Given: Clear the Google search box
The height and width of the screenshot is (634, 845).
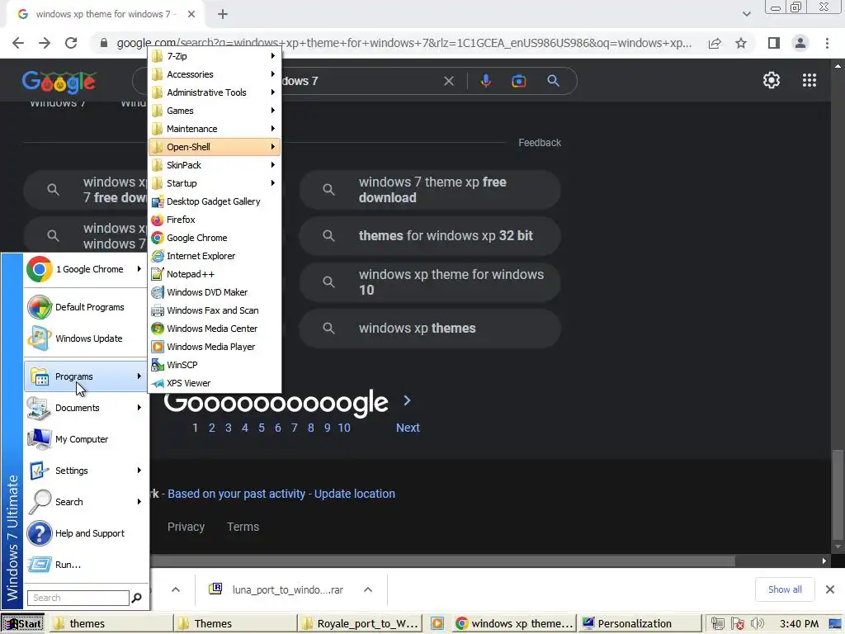Looking at the screenshot, I should [x=448, y=81].
